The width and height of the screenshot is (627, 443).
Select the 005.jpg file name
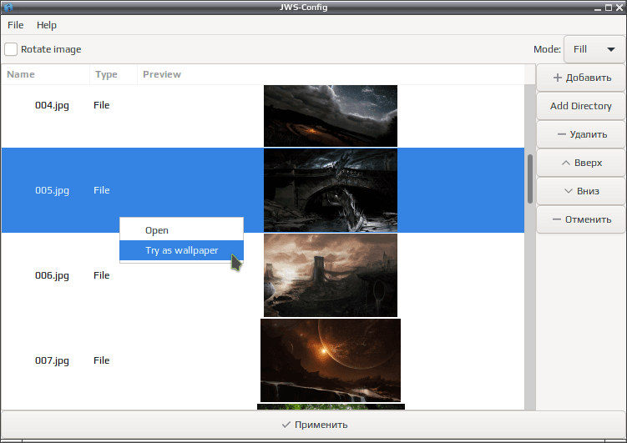[52, 190]
